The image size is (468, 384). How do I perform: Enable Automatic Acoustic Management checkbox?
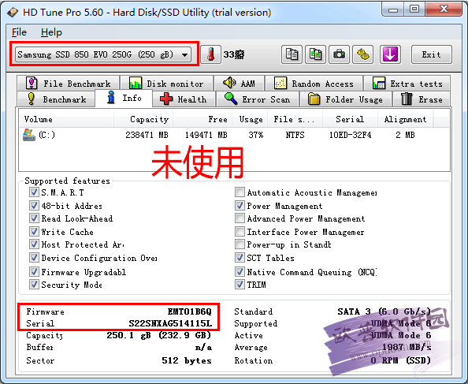click(240, 192)
